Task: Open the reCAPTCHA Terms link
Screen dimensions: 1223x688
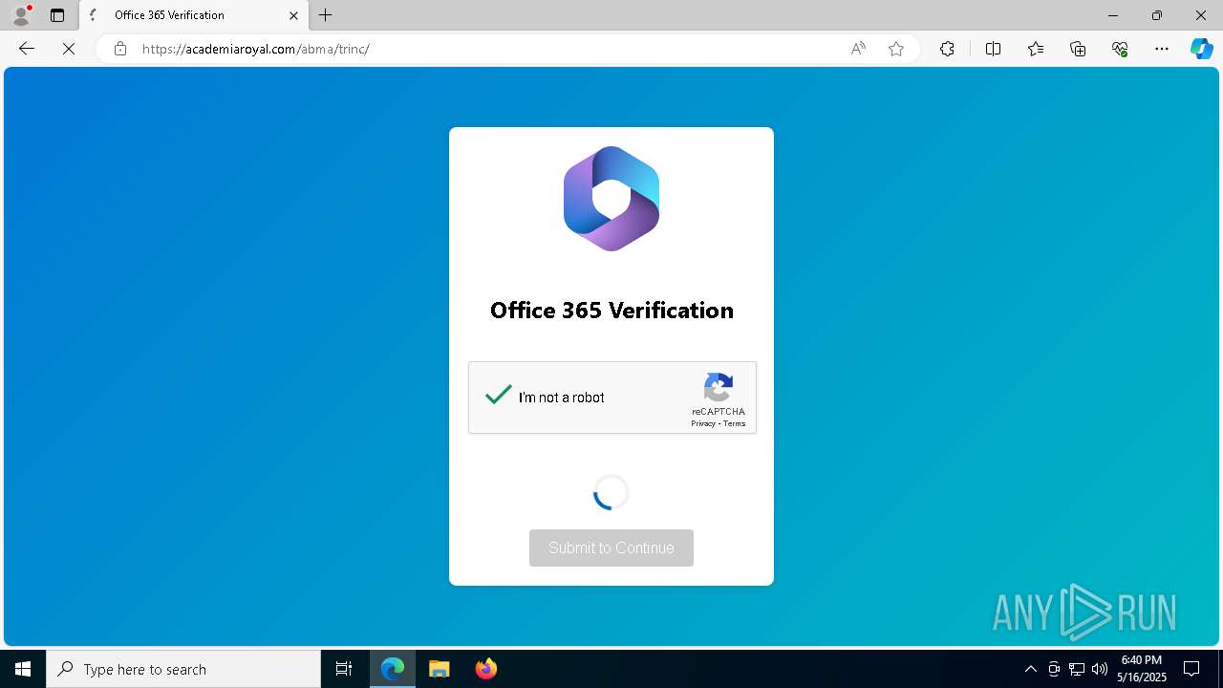Action: (x=734, y=423)
